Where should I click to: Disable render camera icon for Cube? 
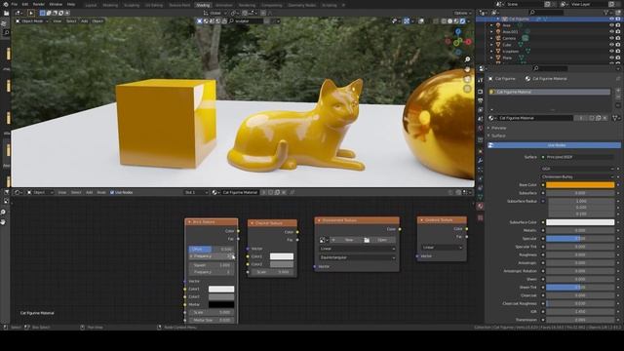tap(618, 45)
